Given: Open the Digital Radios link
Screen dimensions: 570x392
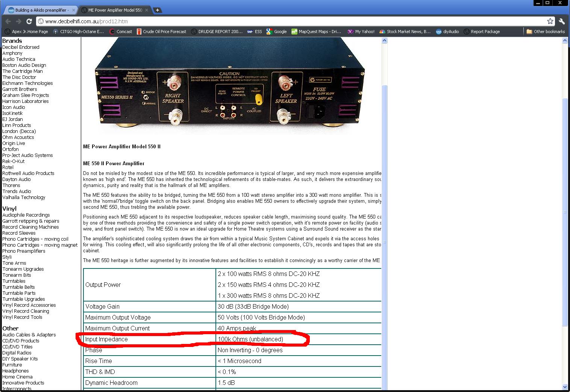Looking at the screenshot, I should point(17,353).
